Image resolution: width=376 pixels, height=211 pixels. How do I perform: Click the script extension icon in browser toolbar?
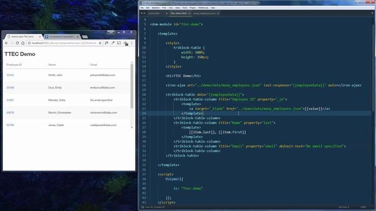[106, 43]
